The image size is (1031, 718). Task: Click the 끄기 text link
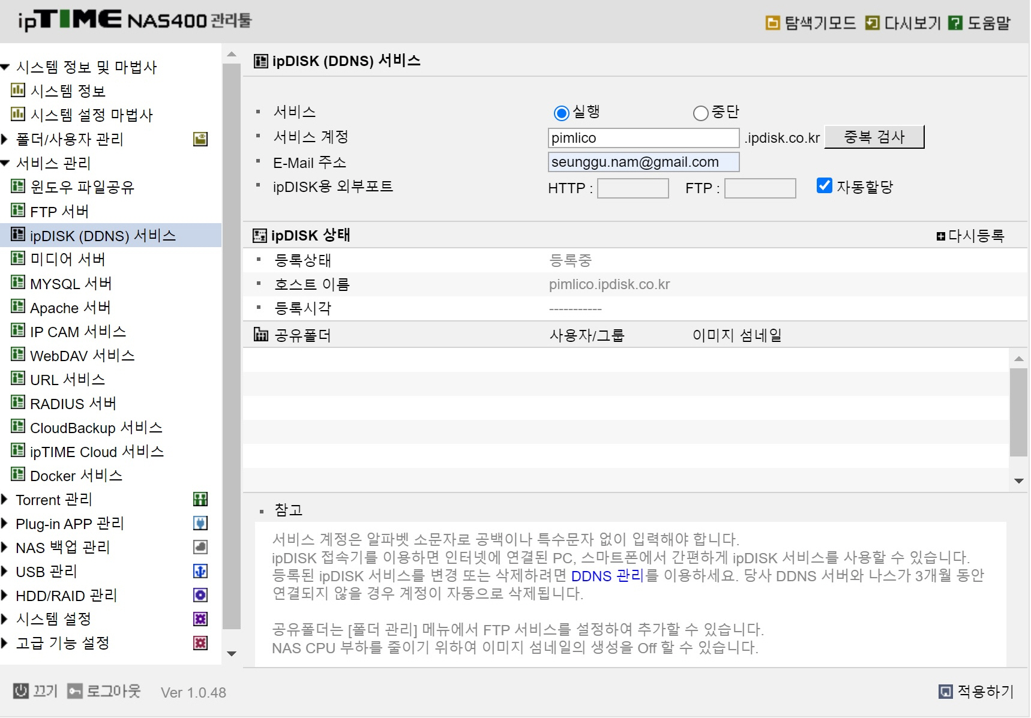pos(45,691)
